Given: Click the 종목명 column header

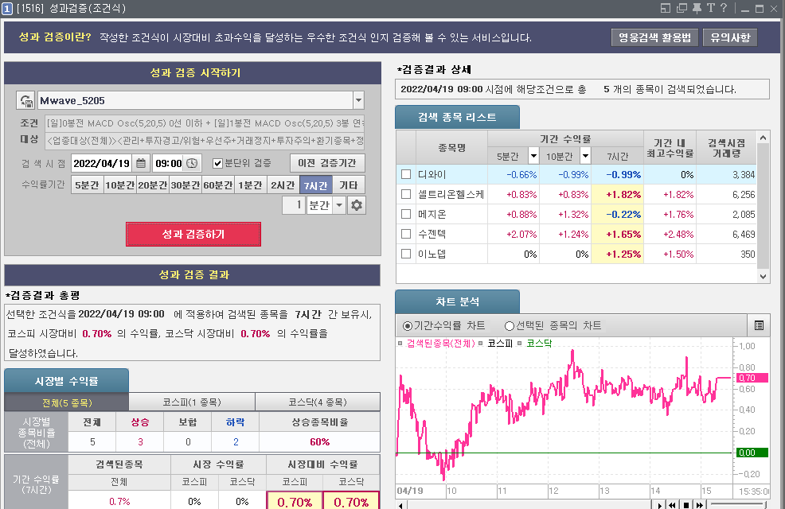Looking at the screenshot, I should coord(451,147).
